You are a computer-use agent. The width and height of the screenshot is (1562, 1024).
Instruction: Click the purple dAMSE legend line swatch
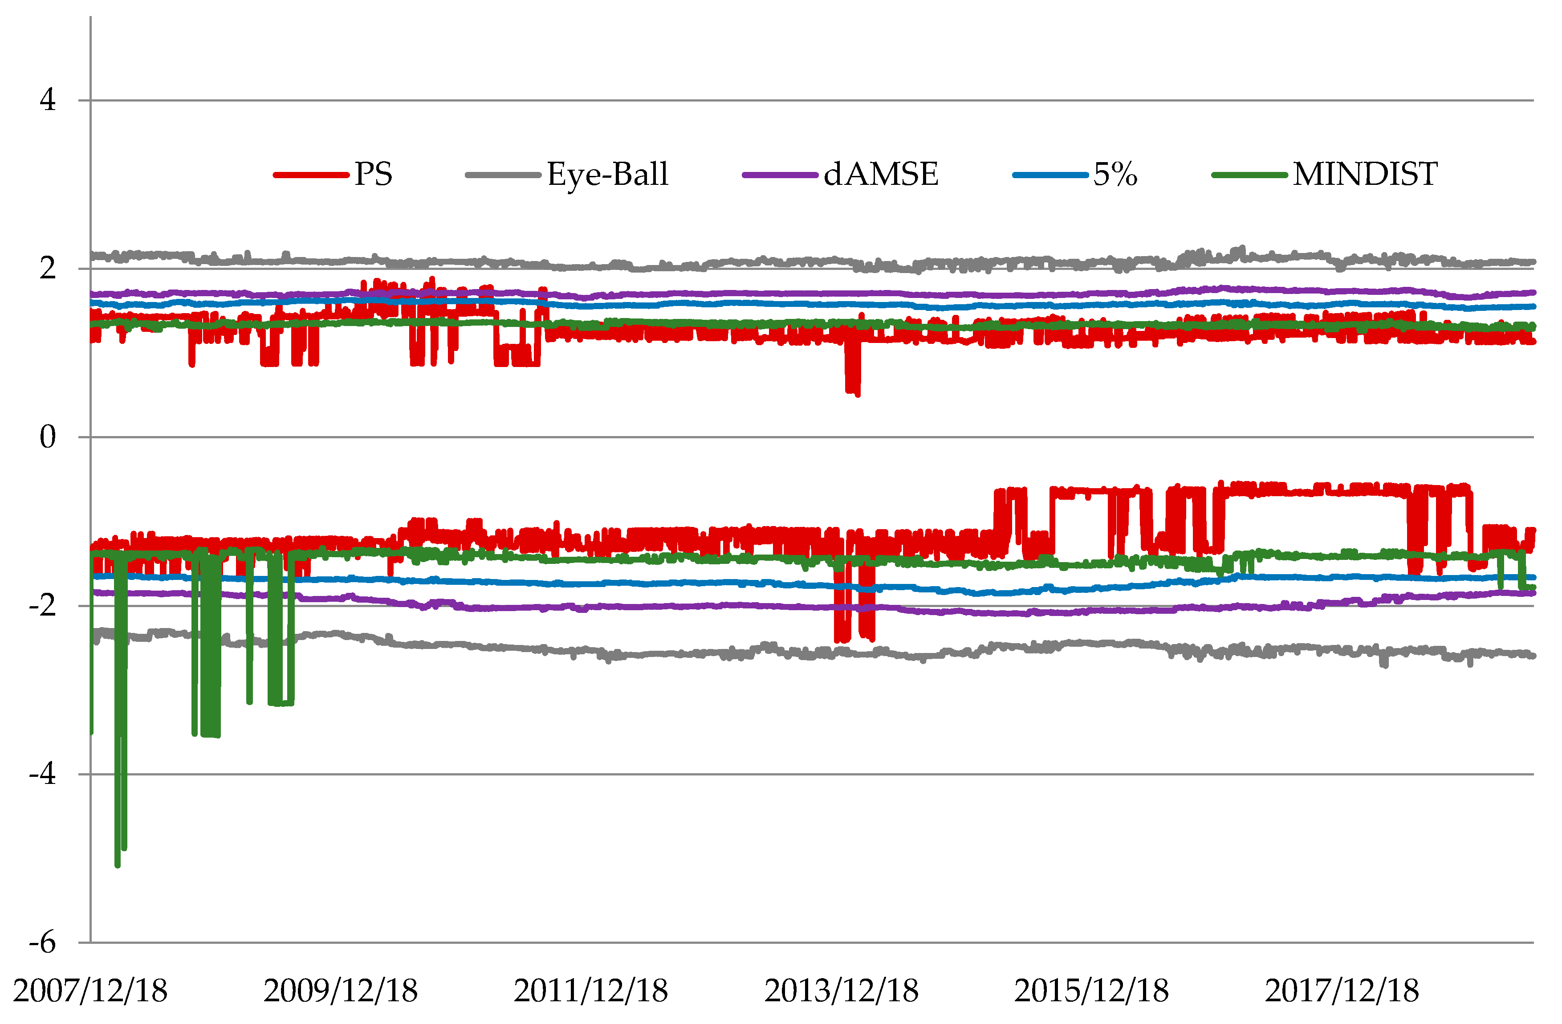click(780, 175)
